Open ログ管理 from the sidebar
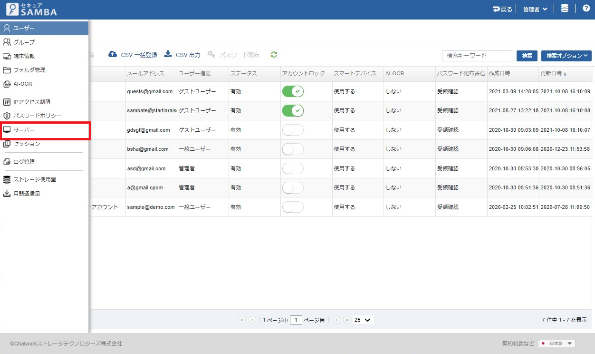The width and height of the screenshot is (595, 354). point(24,162)
